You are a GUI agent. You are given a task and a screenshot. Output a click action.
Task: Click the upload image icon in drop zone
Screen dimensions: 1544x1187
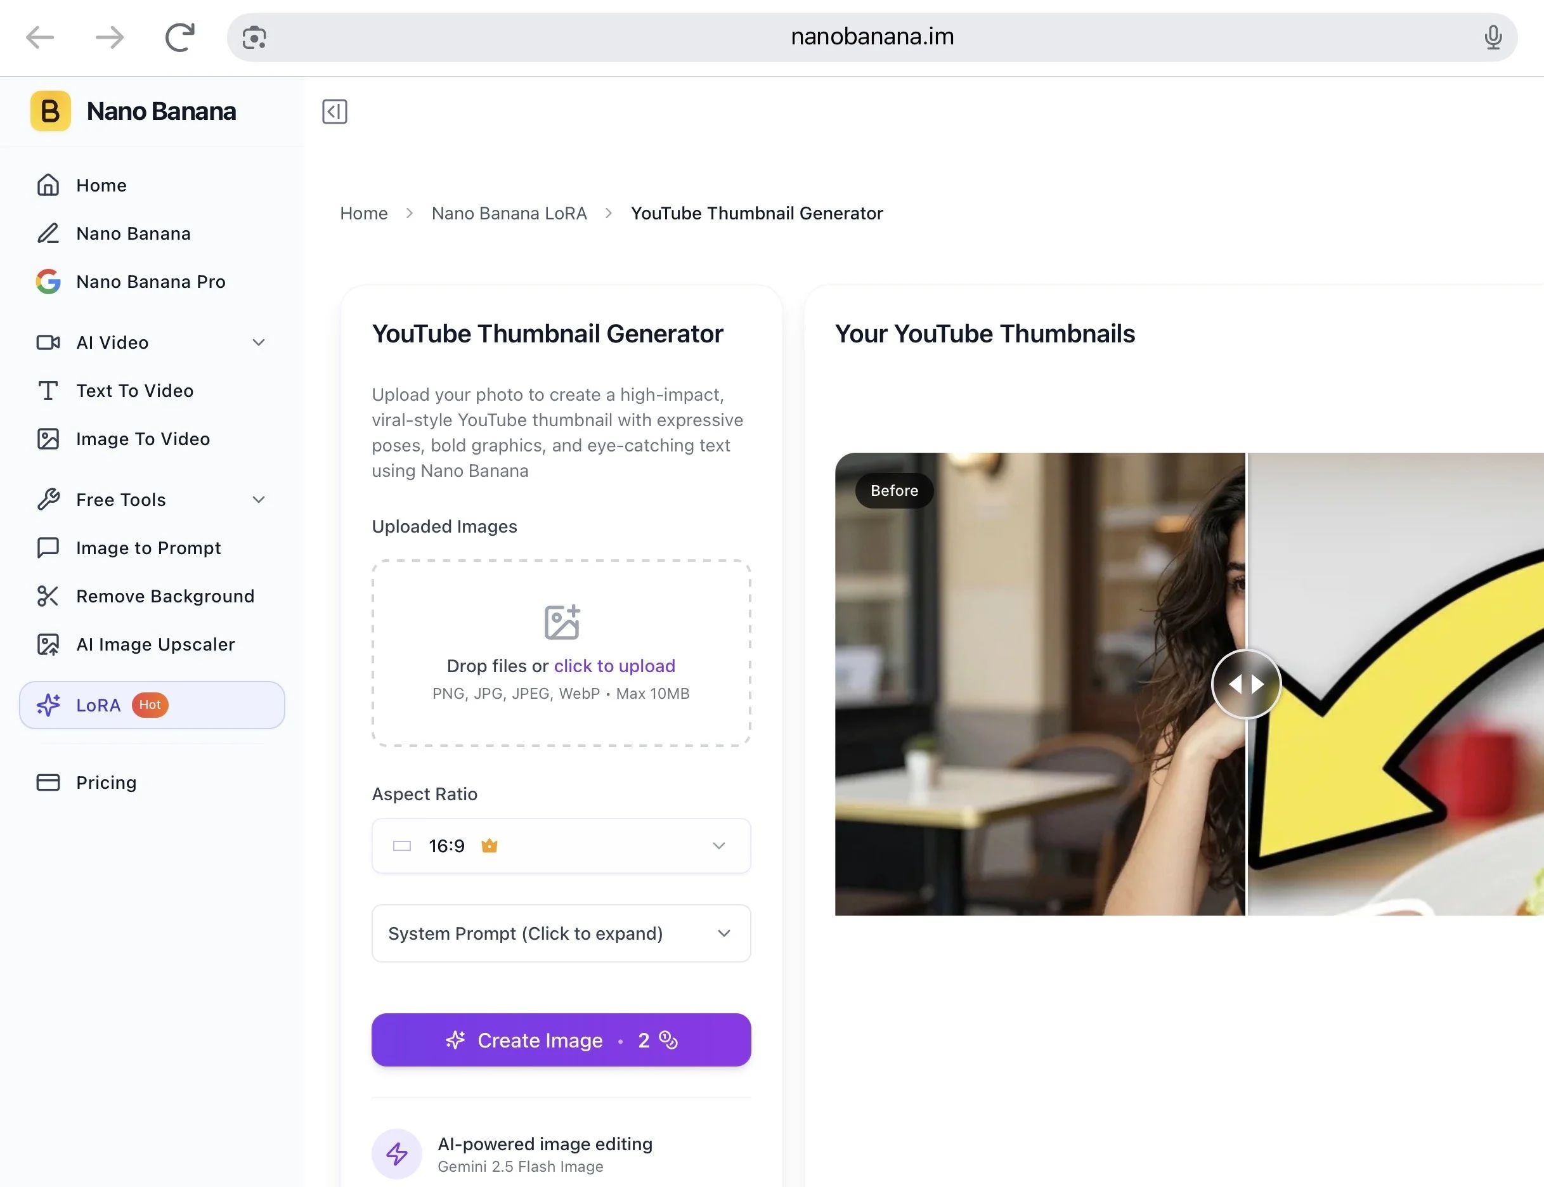point(562,622)
